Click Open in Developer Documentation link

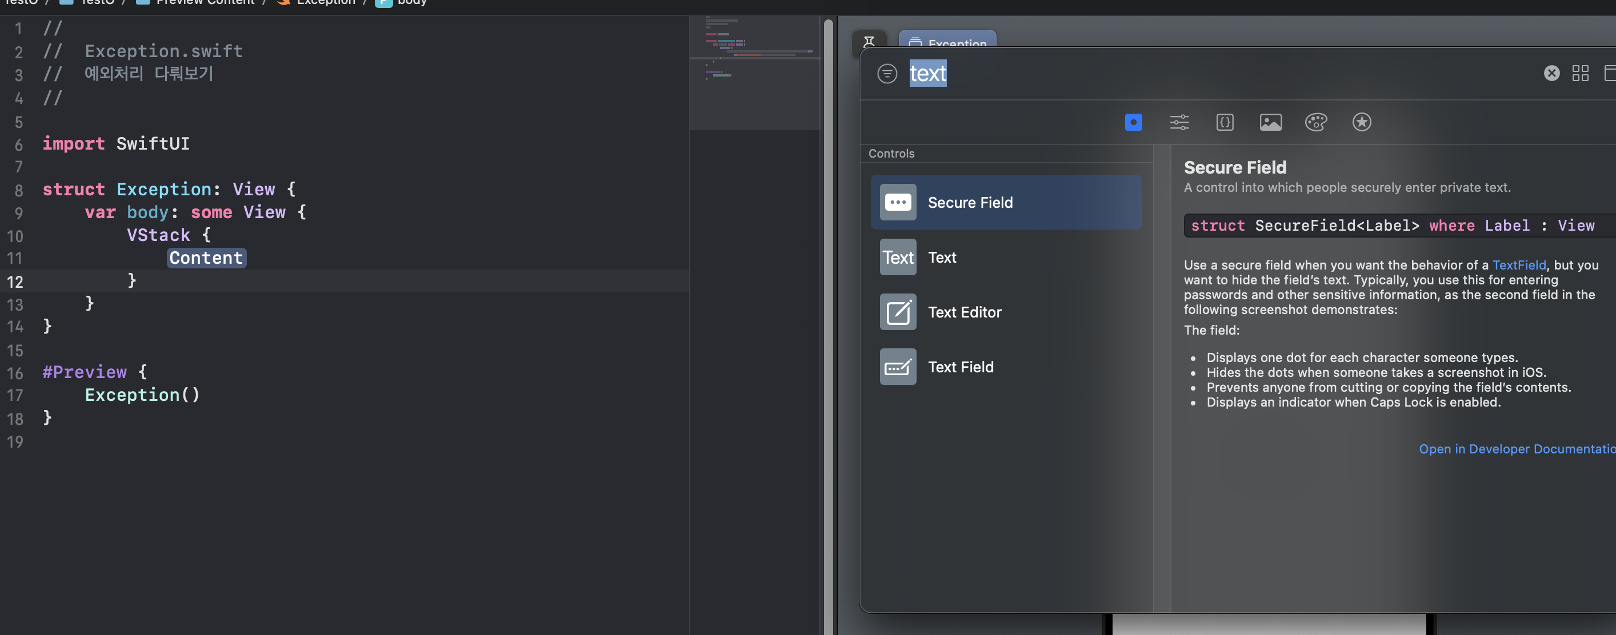pyautogui.click(x=1516, y=449)
